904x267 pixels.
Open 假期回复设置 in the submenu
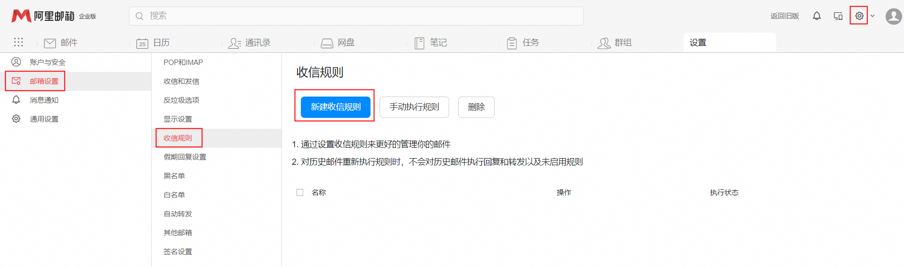click(x=185, y=157)
